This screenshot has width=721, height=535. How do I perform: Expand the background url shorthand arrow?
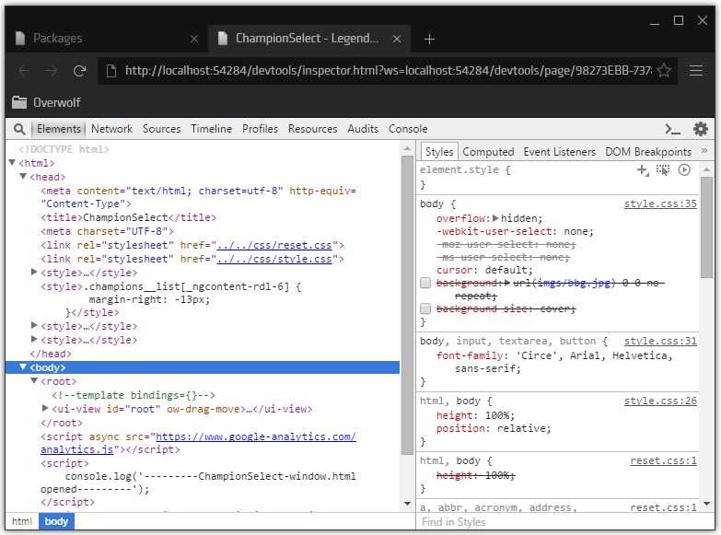point(507,283)
